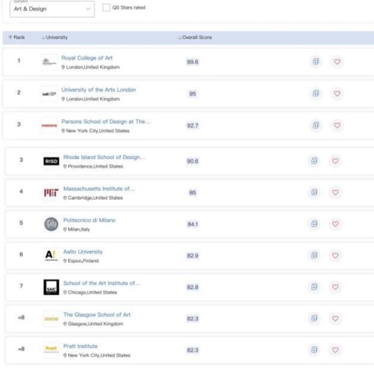Favorite Parsons School of Design
This screenshot has height=368, width=374.
[x=337, y=125]
